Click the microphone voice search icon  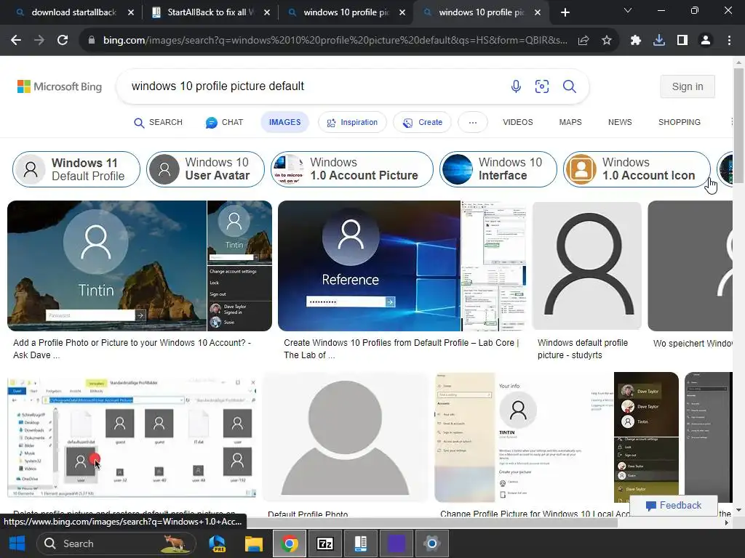pyautogui.click(x=516, y=86)
